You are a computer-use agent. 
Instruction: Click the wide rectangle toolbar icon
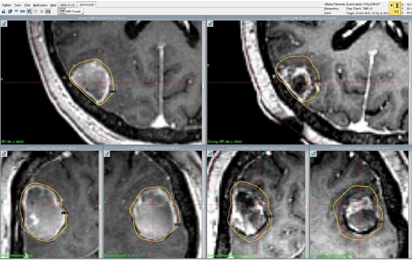click(23, 11)
